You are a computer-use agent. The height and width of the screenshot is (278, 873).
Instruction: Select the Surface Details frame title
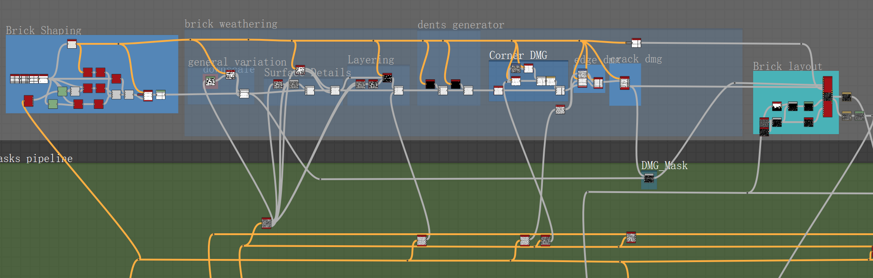[x=308, y=73]
